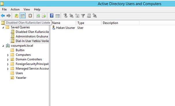Go up one level with folder icon

click(16, 16)
